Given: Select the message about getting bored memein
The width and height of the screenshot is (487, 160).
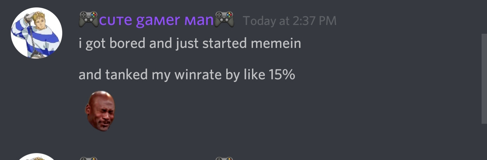Looking at the screenshot, I should 190,44.
